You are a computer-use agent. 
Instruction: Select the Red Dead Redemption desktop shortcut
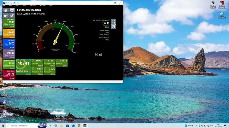(222, 5)
